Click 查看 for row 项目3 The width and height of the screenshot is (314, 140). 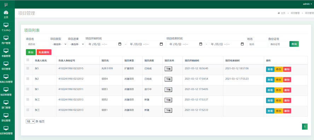click(x=270, y=90)
